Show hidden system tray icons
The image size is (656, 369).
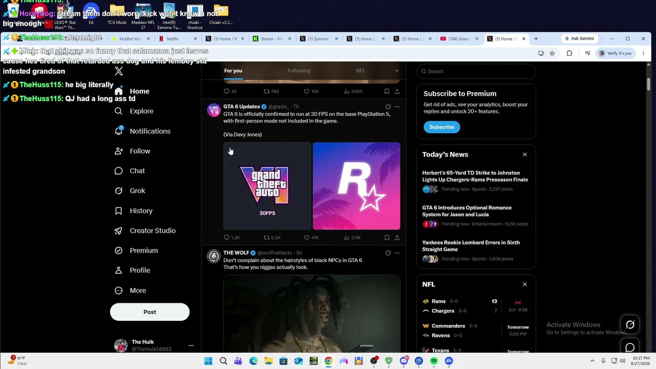tap(592, 361)
